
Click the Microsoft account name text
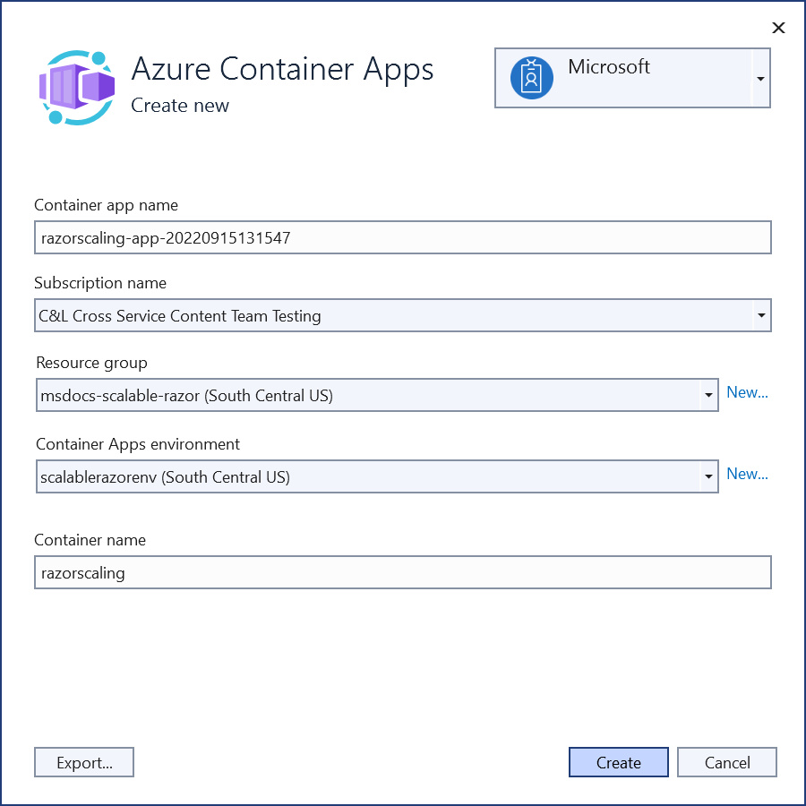[609, 67]
